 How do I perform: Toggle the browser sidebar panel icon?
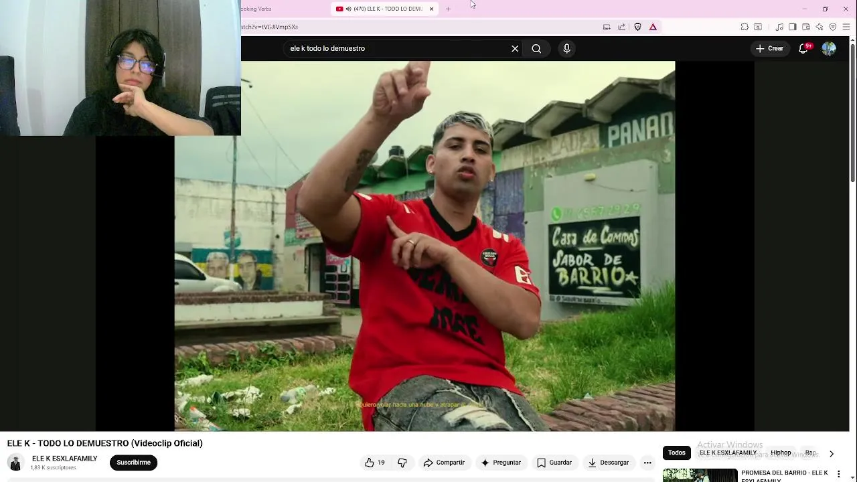tap(793, 27)
